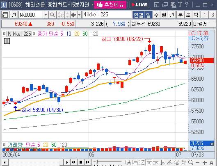
Task: Click the dotted-box chart area selection icon
Action: (142, 163)
